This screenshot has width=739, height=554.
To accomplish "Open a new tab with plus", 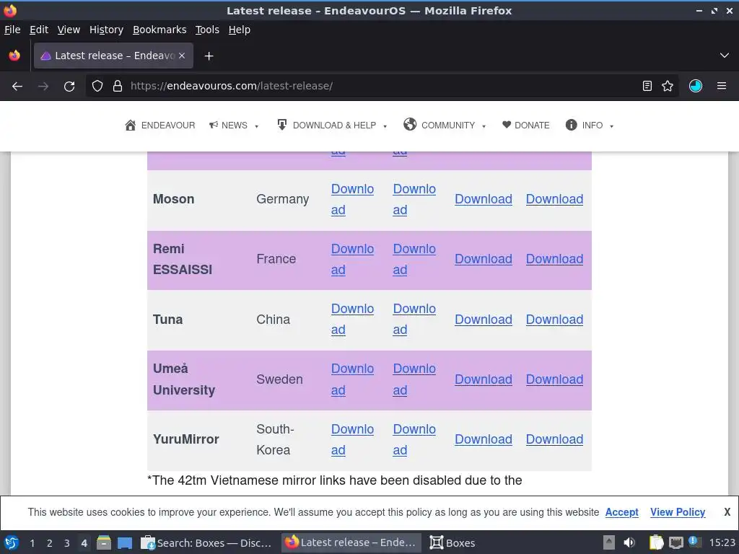I will pyautogui.click(x=209, y=56).
